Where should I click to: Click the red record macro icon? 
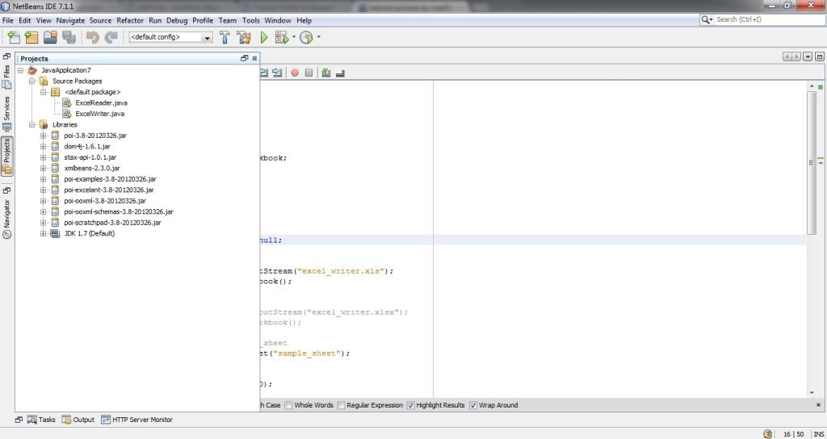[295, 73]
